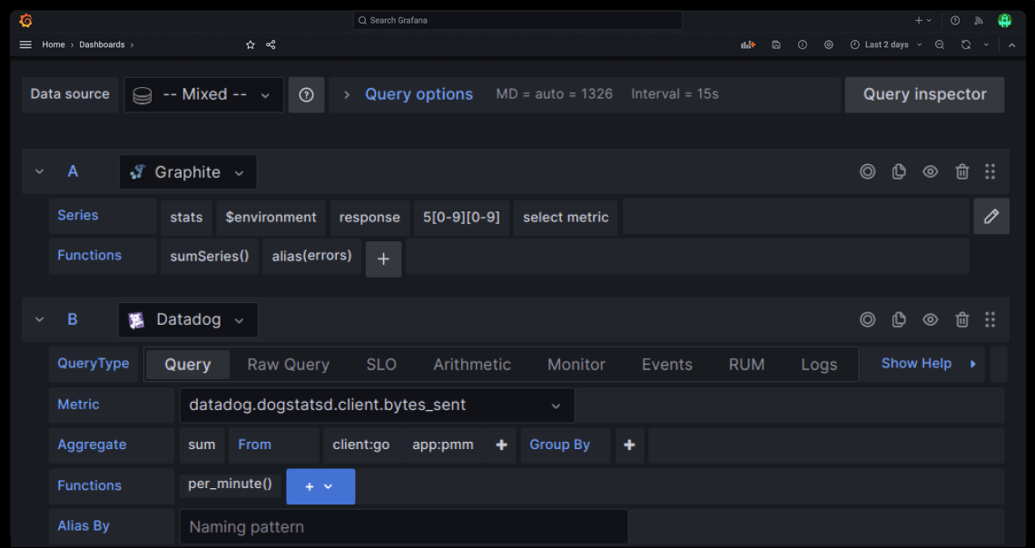The height and width of the screenshot is (548, 1035).
Task: Click the Show Help link
Action: [x=916, y=363]
